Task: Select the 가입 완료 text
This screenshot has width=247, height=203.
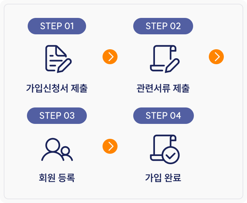Action: 163,178
